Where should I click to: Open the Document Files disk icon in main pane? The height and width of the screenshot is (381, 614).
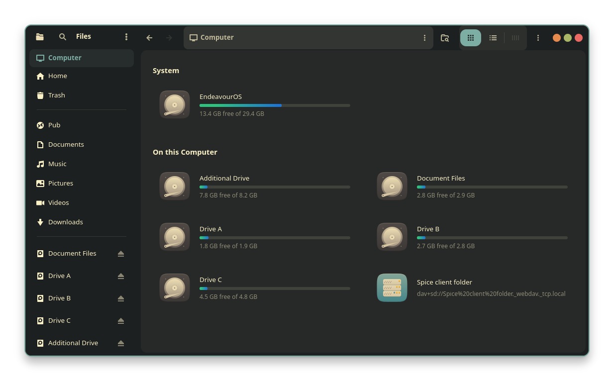[392, 186]
